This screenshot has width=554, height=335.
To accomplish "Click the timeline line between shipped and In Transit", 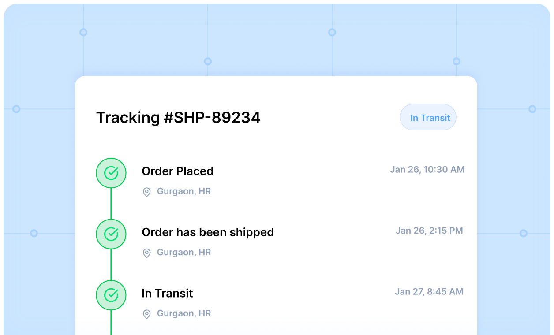I will (x=111, y=264).
